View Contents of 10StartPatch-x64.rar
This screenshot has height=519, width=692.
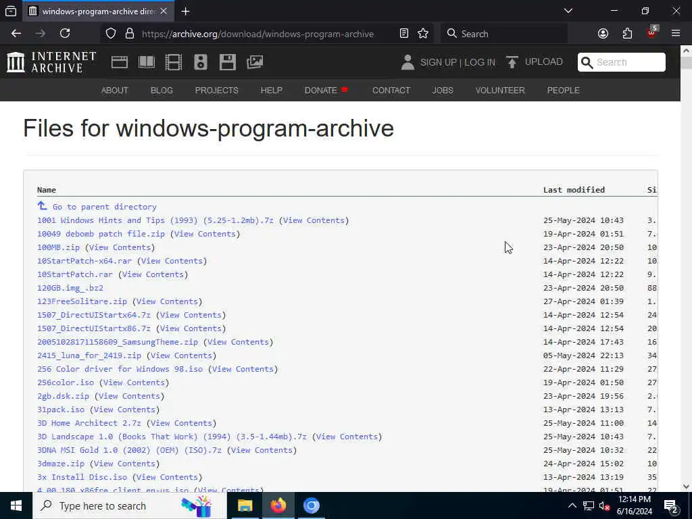172,261
